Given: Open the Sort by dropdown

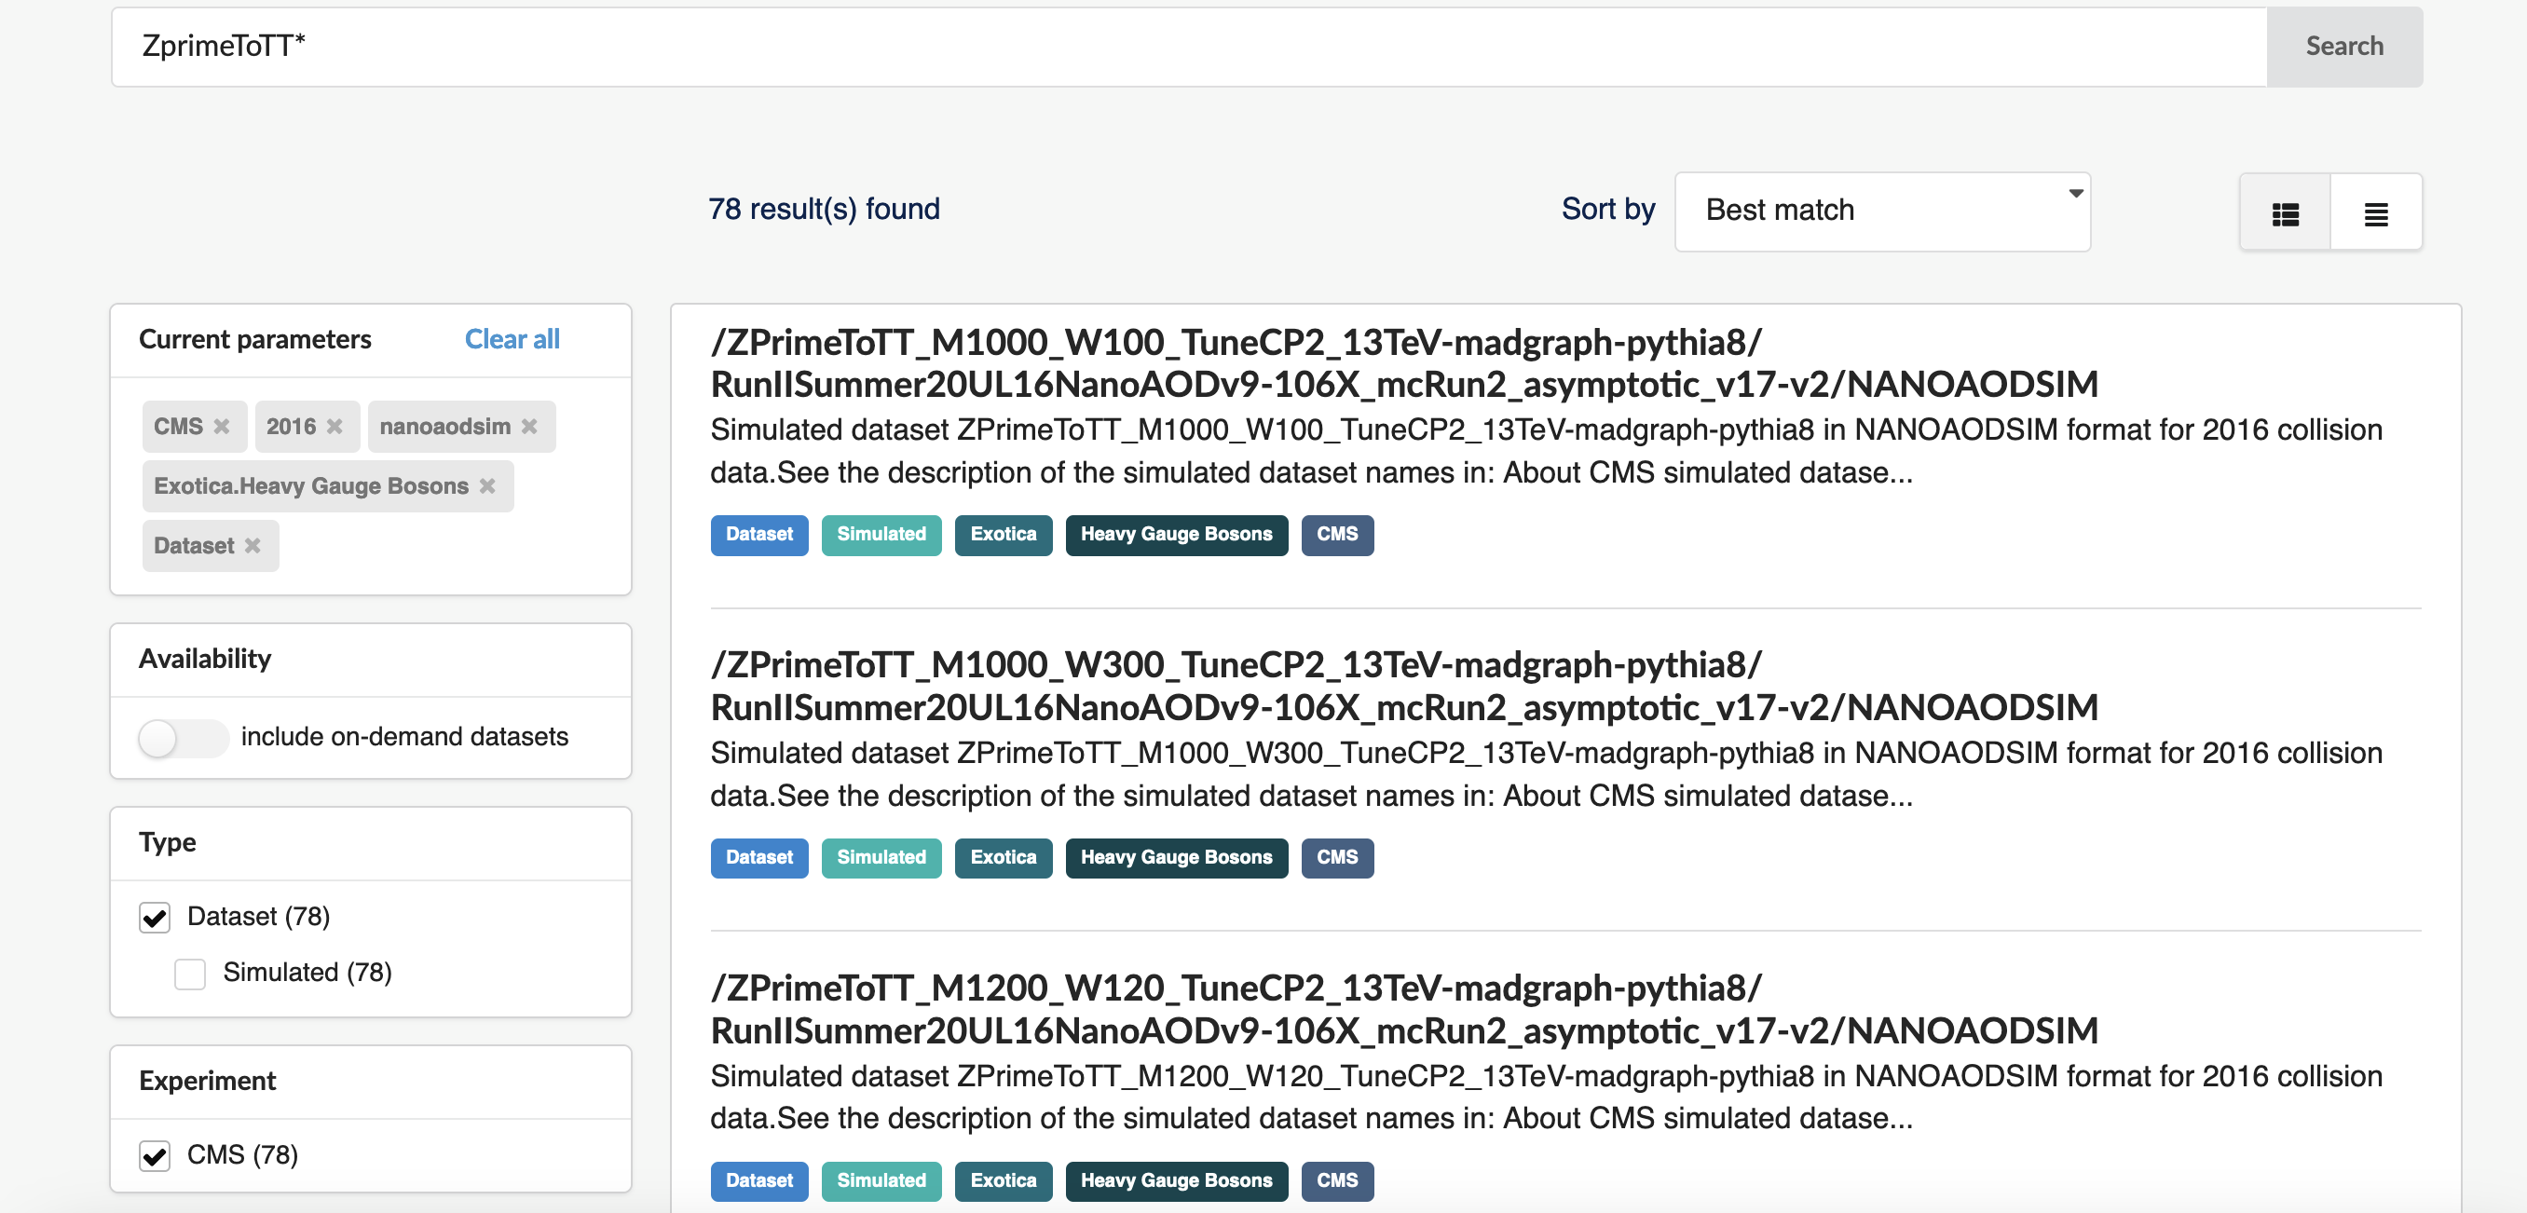Looking at the screenshot, I should click(x=1881, y=211).
